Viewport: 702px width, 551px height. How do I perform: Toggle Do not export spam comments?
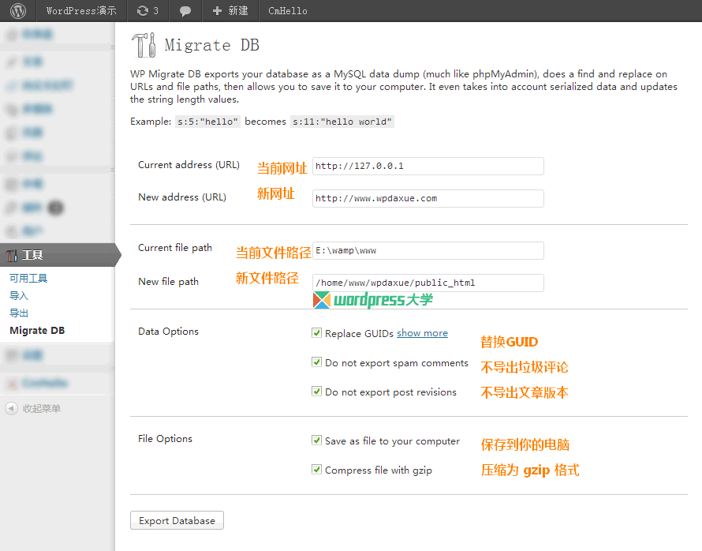[316, 362]
